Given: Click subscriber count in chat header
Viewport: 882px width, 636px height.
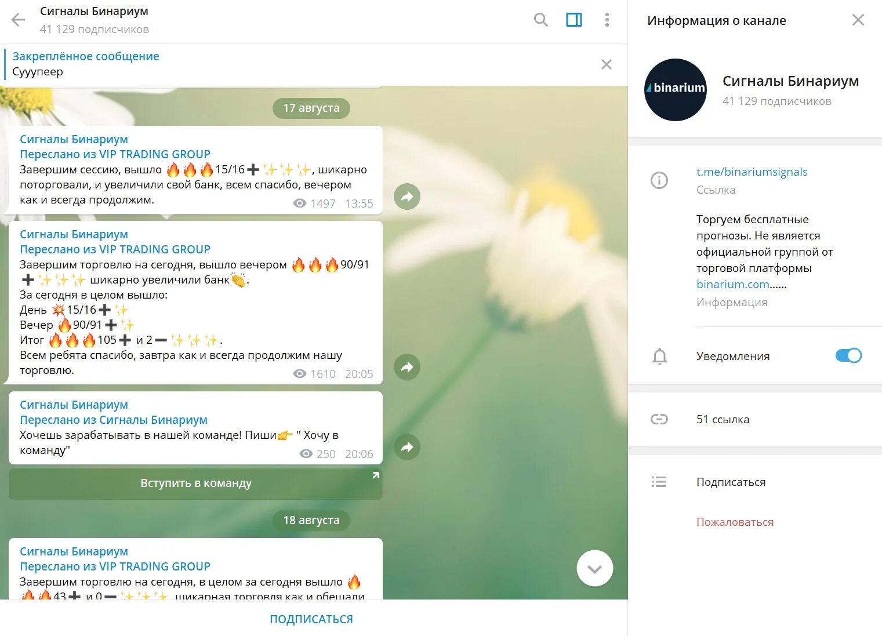Looking at the screenshot, I should (94, 29).
